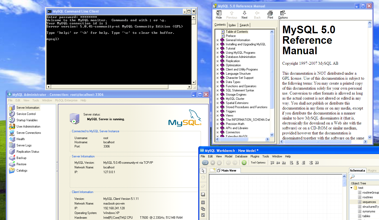Print the Reference Manual page
379x220 pixels.
coord(270,15)
